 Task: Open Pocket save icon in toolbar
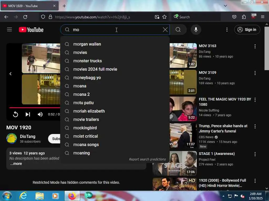234,17
